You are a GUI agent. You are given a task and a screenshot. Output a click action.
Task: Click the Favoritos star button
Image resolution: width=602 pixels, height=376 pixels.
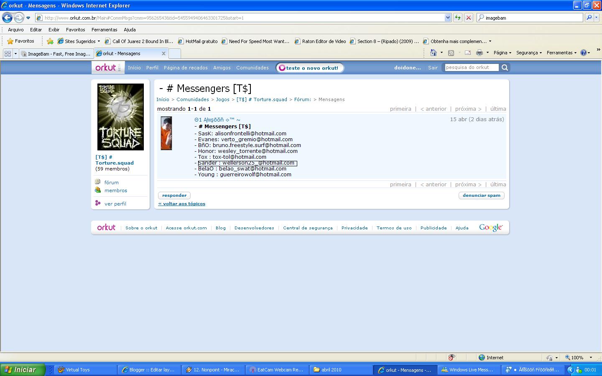[x=21, y=41]
